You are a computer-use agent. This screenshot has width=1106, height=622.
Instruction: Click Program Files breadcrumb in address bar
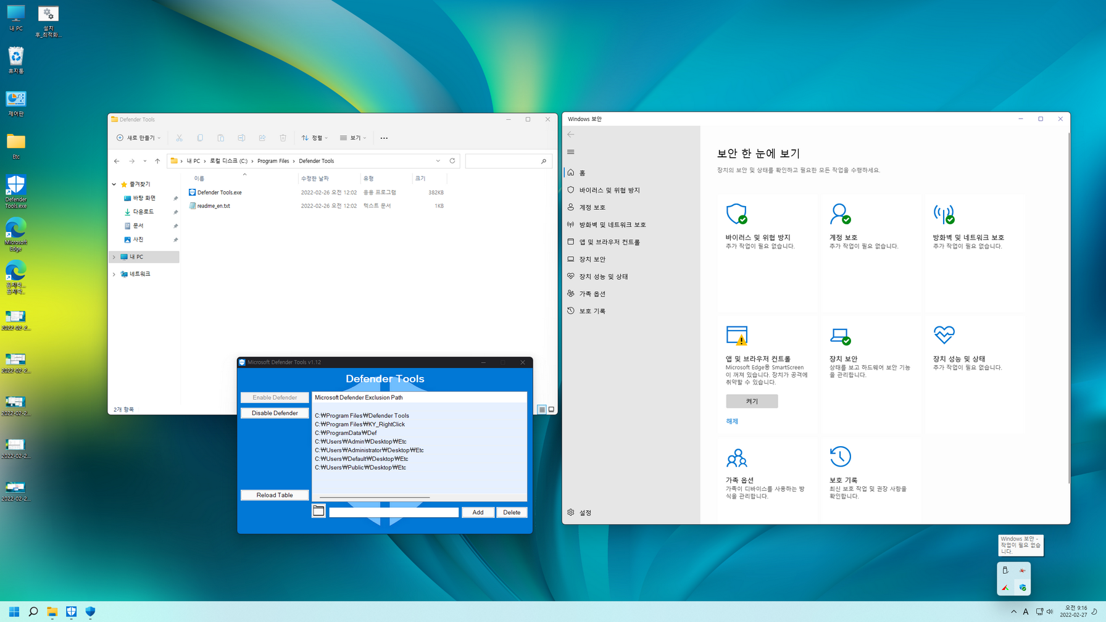pos(273,161)
